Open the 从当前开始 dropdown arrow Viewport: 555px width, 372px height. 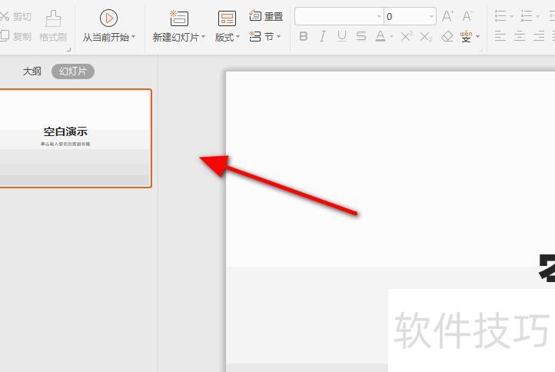point(134,36)
